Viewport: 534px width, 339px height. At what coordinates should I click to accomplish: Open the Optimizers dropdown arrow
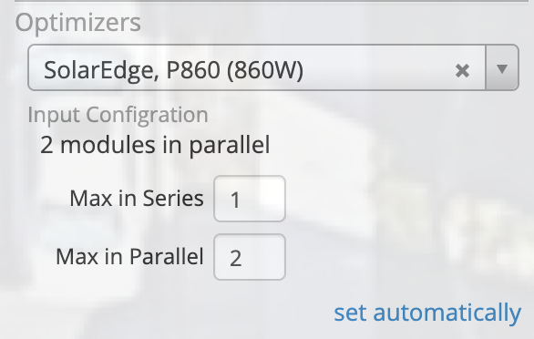point(502,67)
